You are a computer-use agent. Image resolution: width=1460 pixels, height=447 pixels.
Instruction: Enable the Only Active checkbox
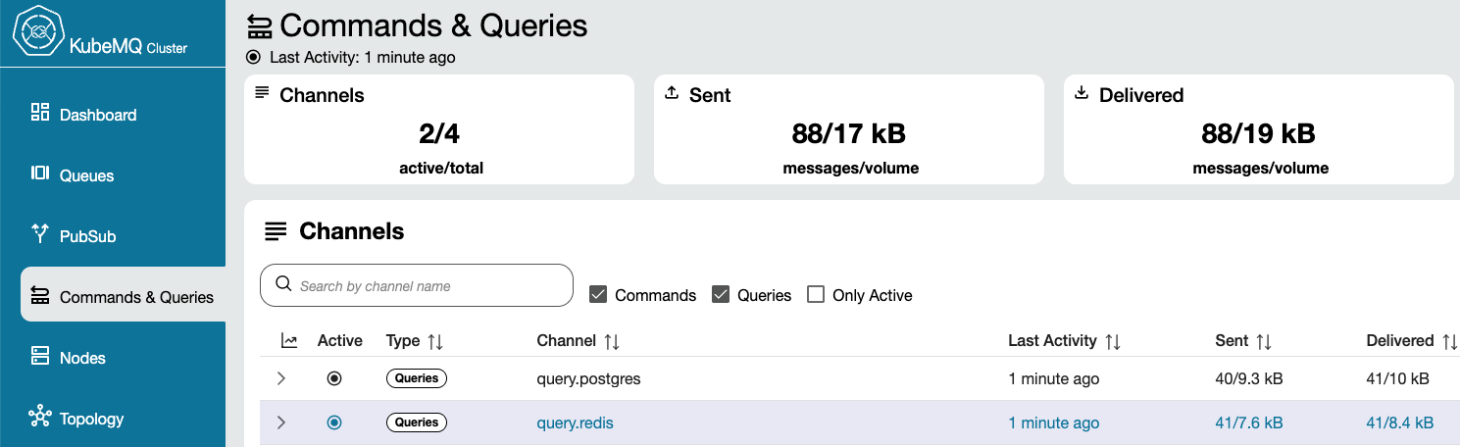[815, 295]
